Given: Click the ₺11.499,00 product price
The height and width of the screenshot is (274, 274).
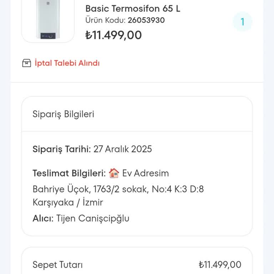Looking at the screenshot, I should click(113, 35).
